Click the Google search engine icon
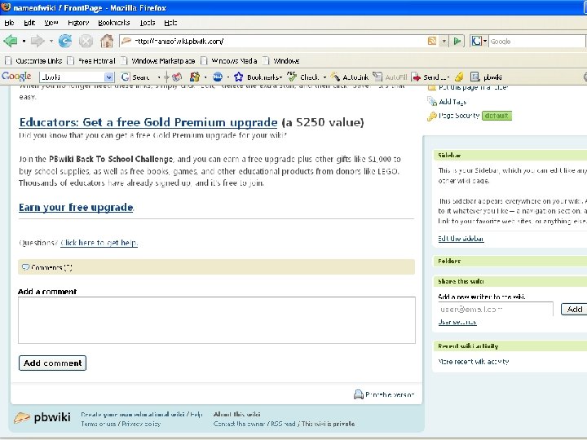Image resolution: width=587 pixels, height=440 pixels. [476, 42]
